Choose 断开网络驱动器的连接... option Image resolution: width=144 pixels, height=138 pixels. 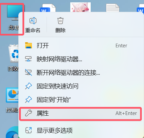point(80,72)
